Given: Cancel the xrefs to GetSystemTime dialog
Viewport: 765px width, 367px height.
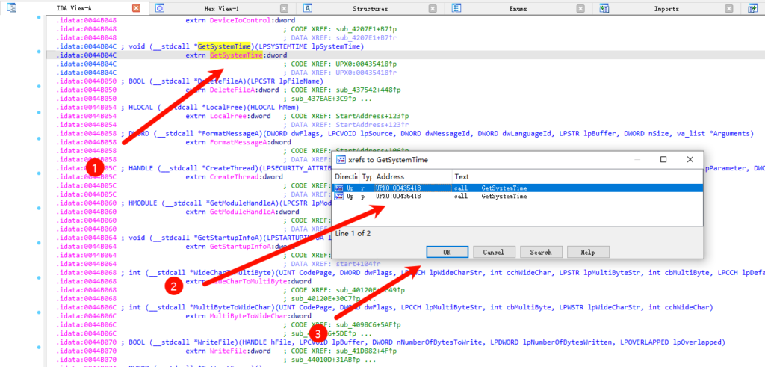Looking at the screenshot, I should 493,253.
